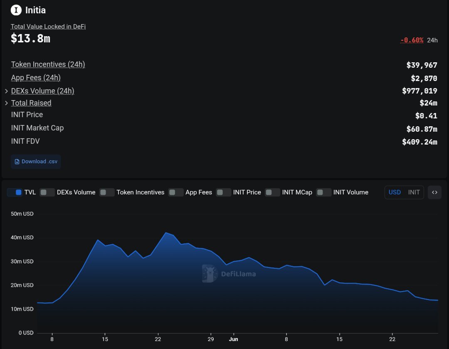This screenshot has height=349, width=449.
Task: Click the Total Value Locked in DeFi label
Action: coord(48,27)
